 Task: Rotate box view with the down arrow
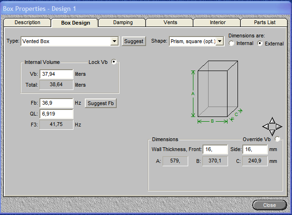coord(272,133)
